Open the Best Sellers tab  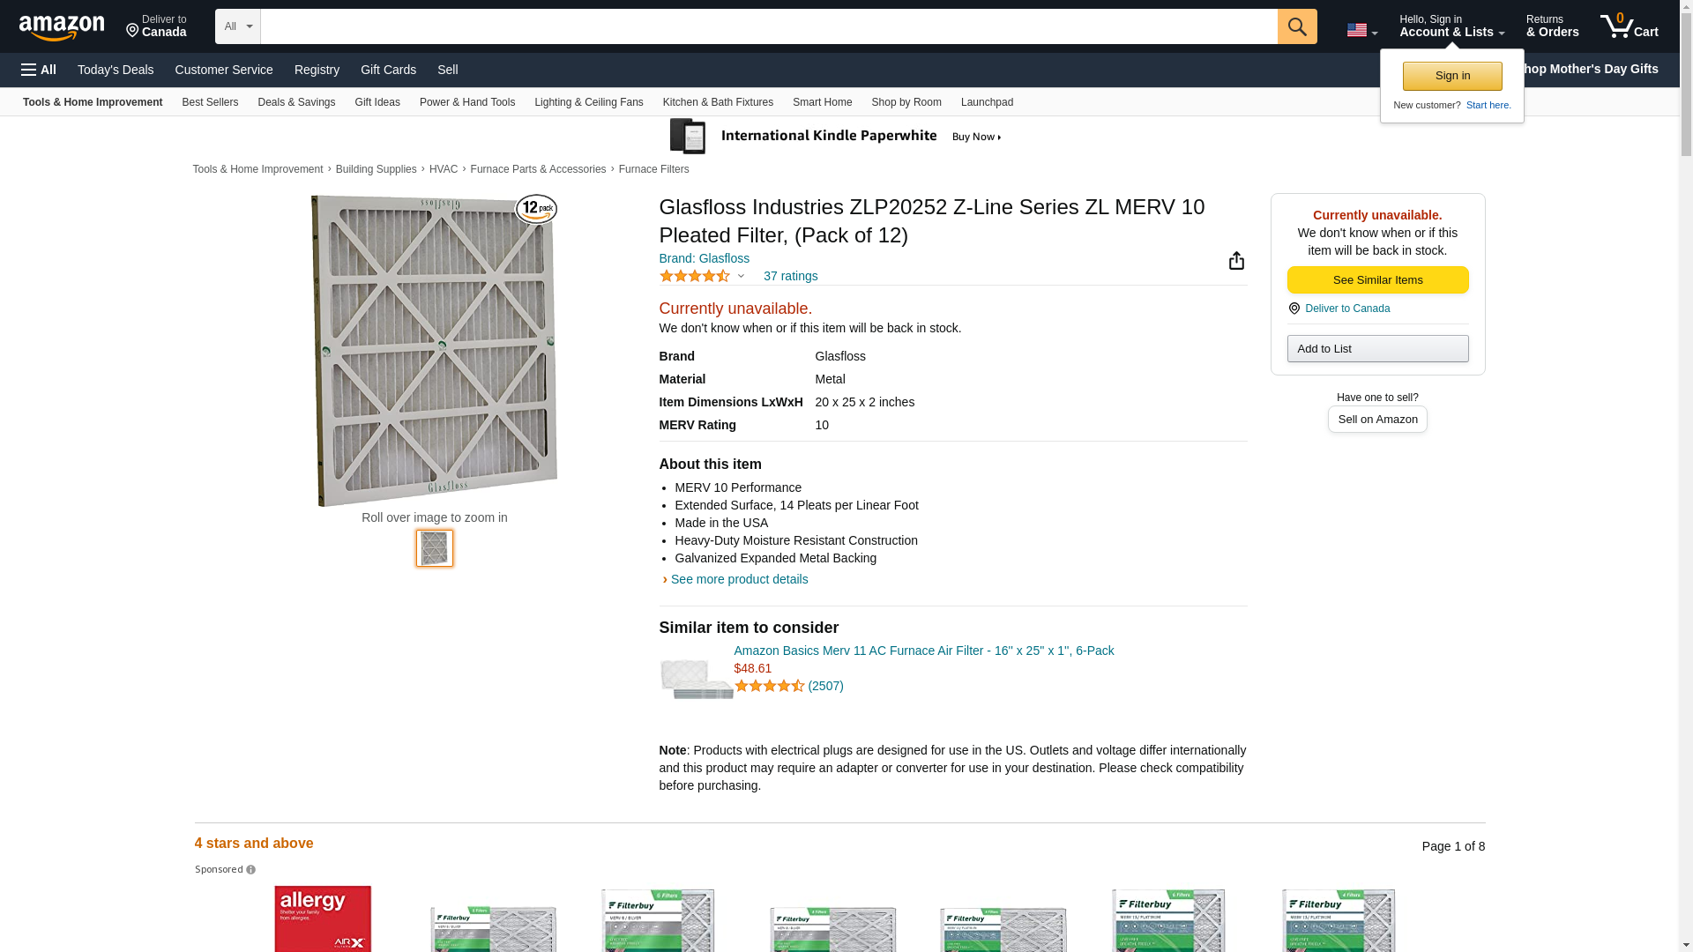210,102
